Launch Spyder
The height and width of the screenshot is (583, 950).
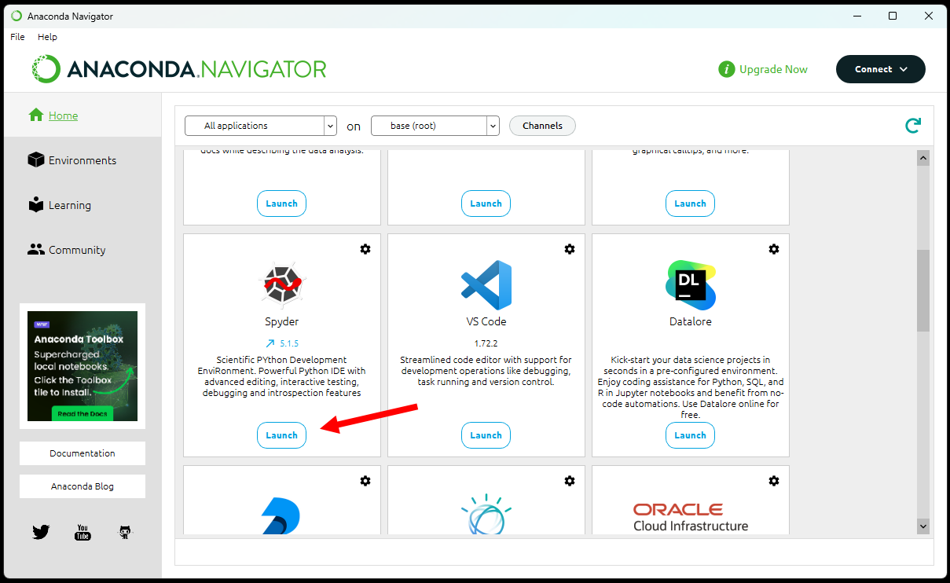[281, 435]
